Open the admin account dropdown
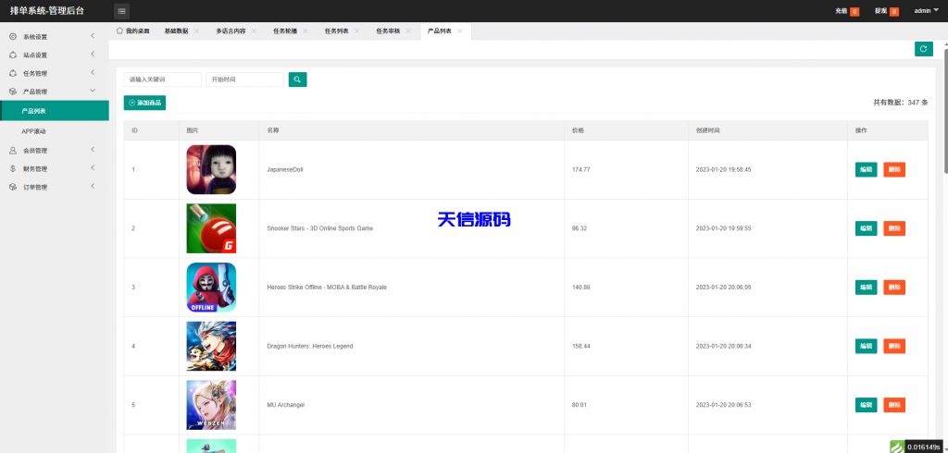 point(926,11)
